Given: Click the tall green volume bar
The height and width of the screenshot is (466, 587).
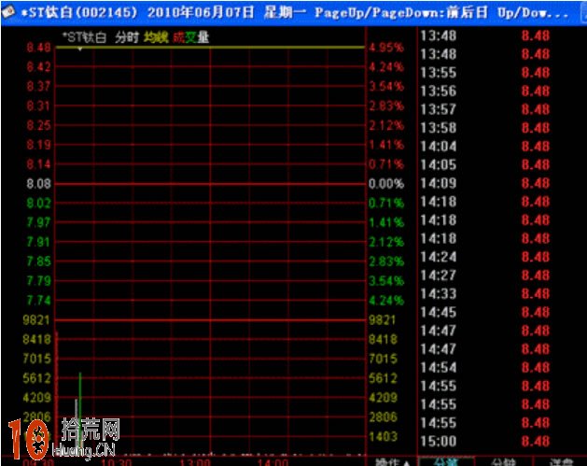Looking at the screenshot, I should pyautogui.click(x=80, y=410).
